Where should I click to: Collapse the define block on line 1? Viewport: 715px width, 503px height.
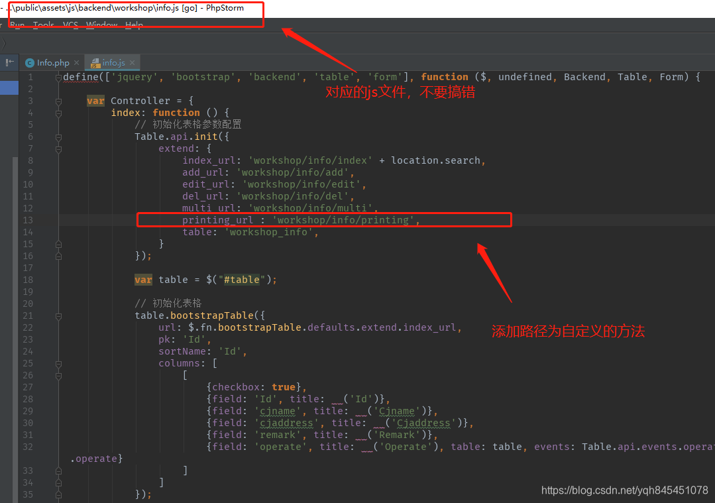click(59, 78)
